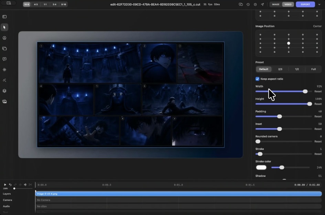
Task: Select the pointer arrow tool
Action: tap(4, 27)
